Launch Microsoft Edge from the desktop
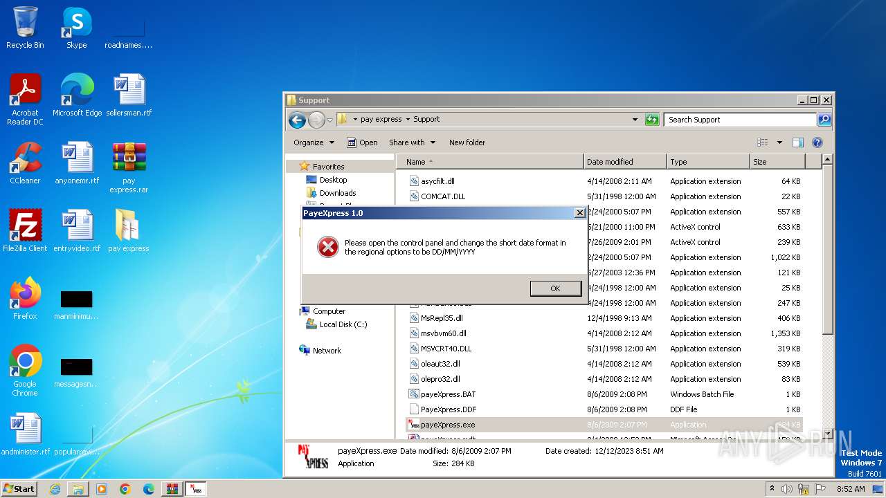Screen dimensions: 886x498 click(77, 95)
